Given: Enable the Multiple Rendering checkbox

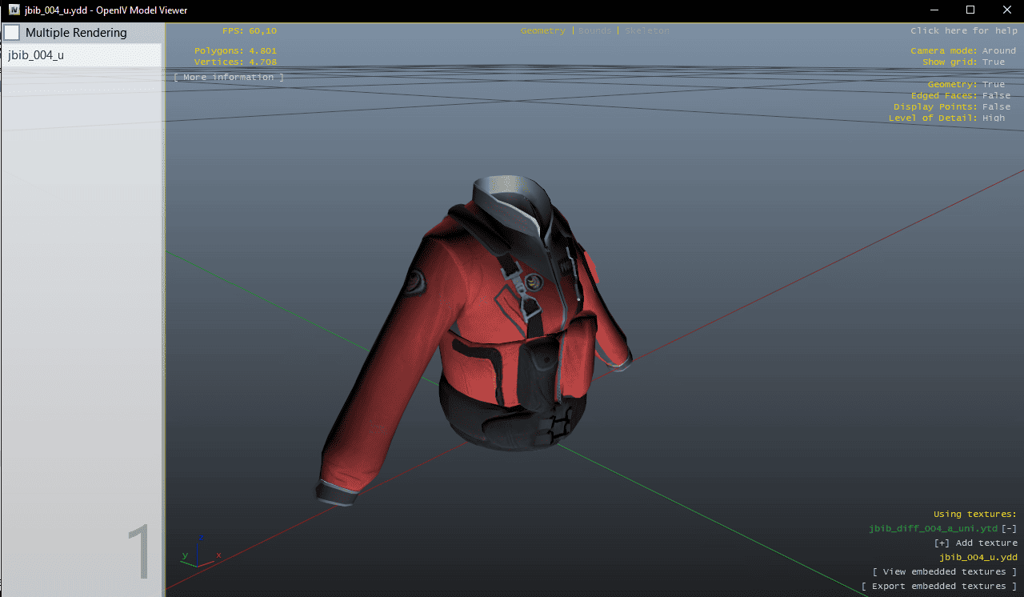Looking at the screenshot, I should 13,33.
